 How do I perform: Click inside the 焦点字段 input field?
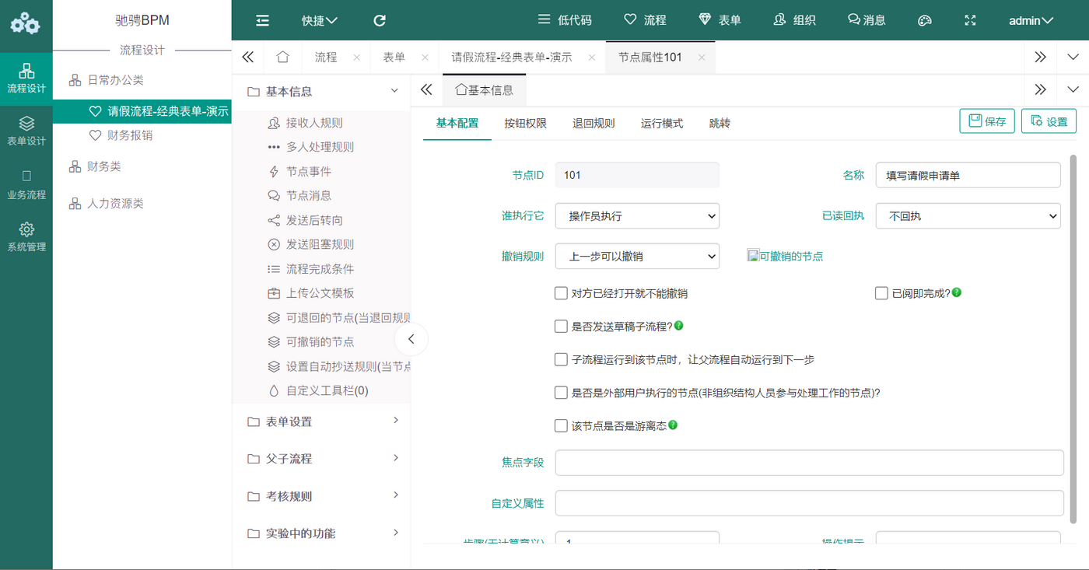[809, 462]
